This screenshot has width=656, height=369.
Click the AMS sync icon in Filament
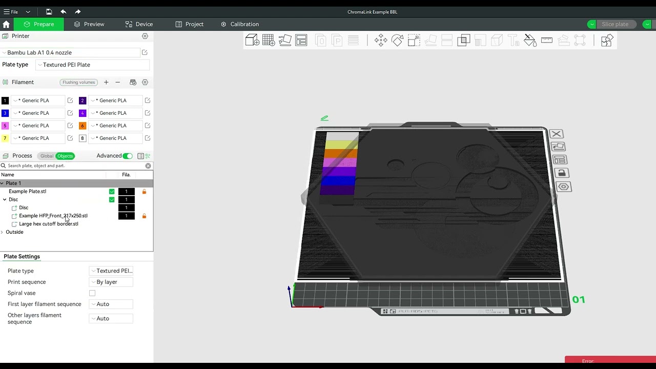133,83
